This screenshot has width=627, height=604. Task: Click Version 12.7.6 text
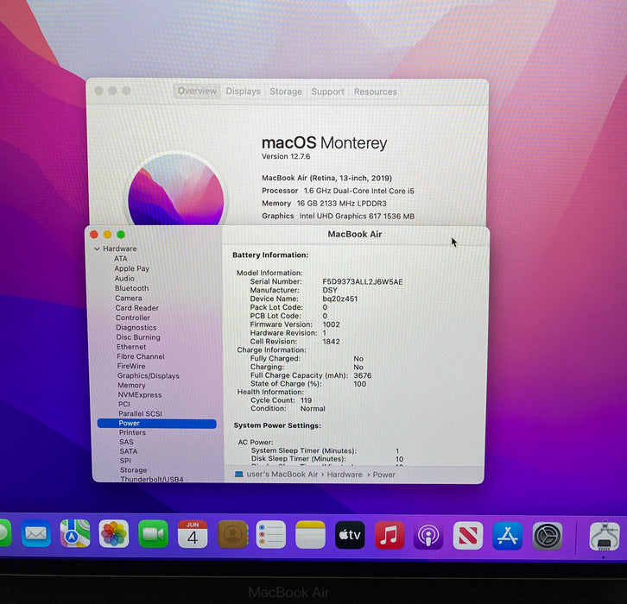[286, 156]
